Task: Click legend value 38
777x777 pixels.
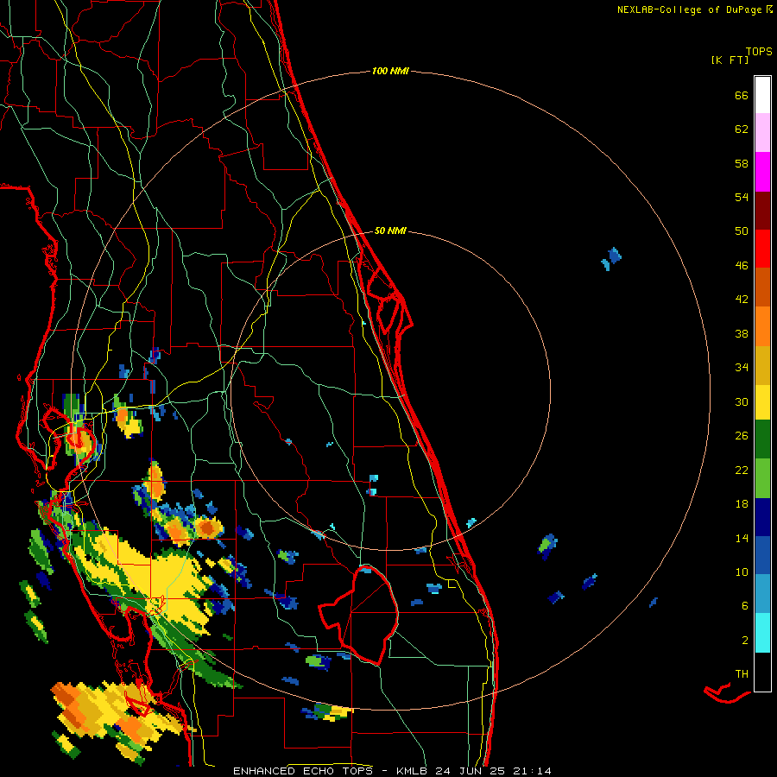Action: (742, 333)
